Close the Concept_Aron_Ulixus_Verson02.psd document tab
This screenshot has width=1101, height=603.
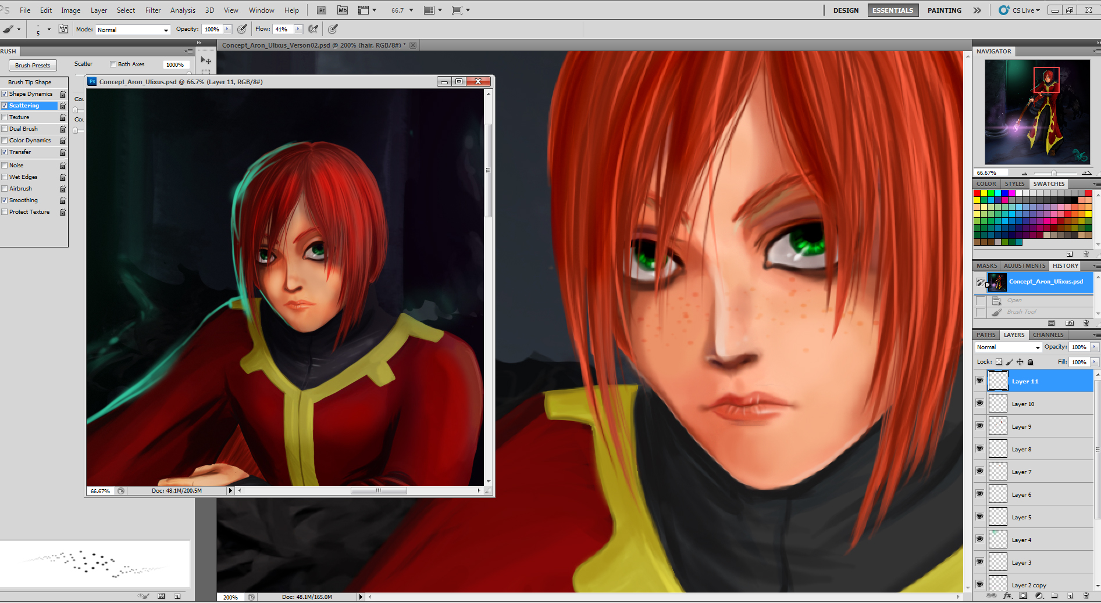tap(413, 45)
